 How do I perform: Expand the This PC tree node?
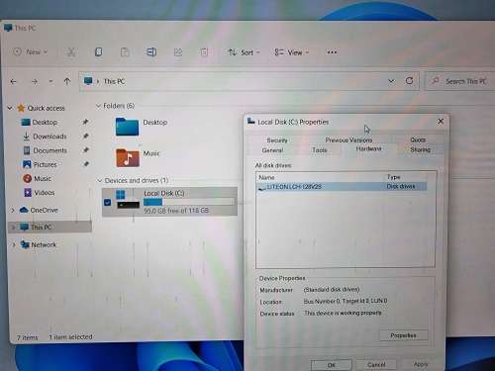[x=13, y=228]
